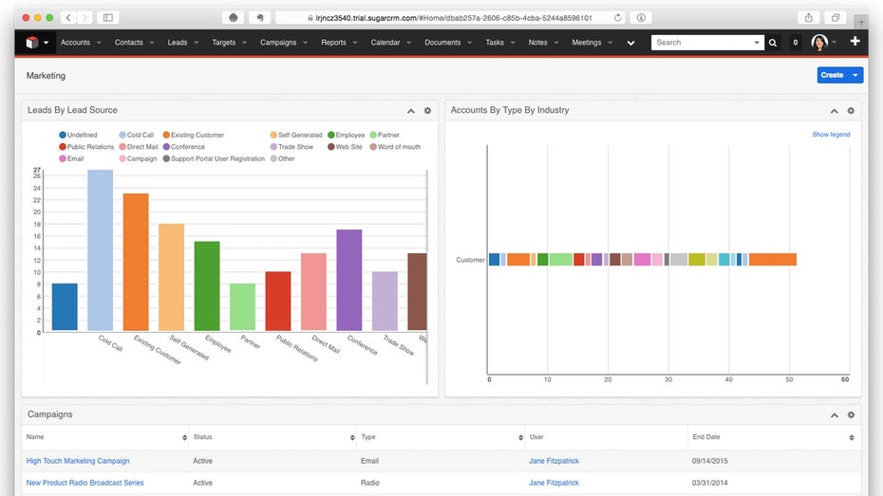
Task: Open the user avatar profile menu
Action: tap(819, 42)
